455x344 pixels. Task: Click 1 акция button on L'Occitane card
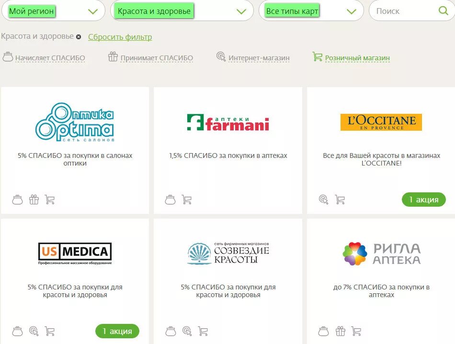tap(424, 200)
